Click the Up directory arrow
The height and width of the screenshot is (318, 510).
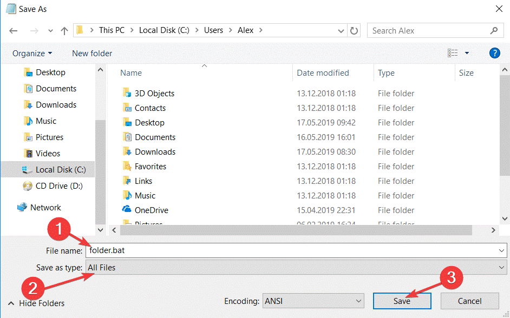pyautogui.click(x=64, y=31)
